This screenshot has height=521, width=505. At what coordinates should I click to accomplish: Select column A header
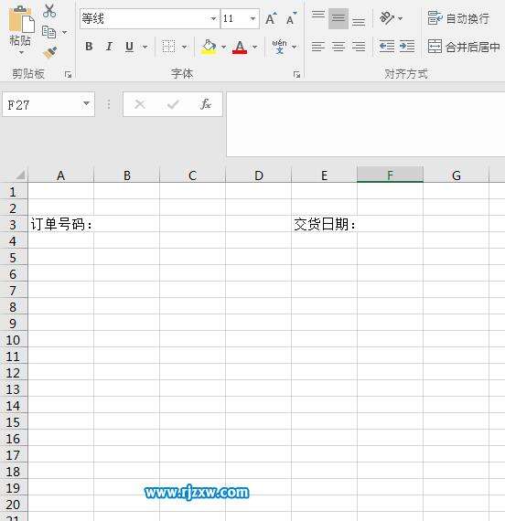click(61, 175)
